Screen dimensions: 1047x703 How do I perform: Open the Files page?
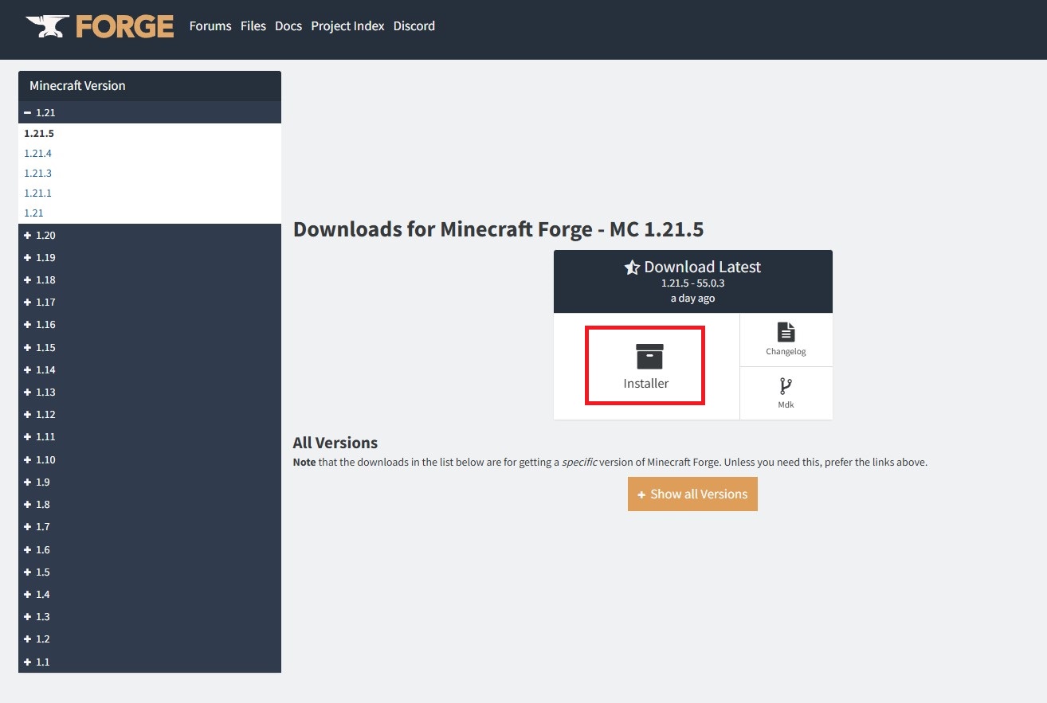click(253, 26)
